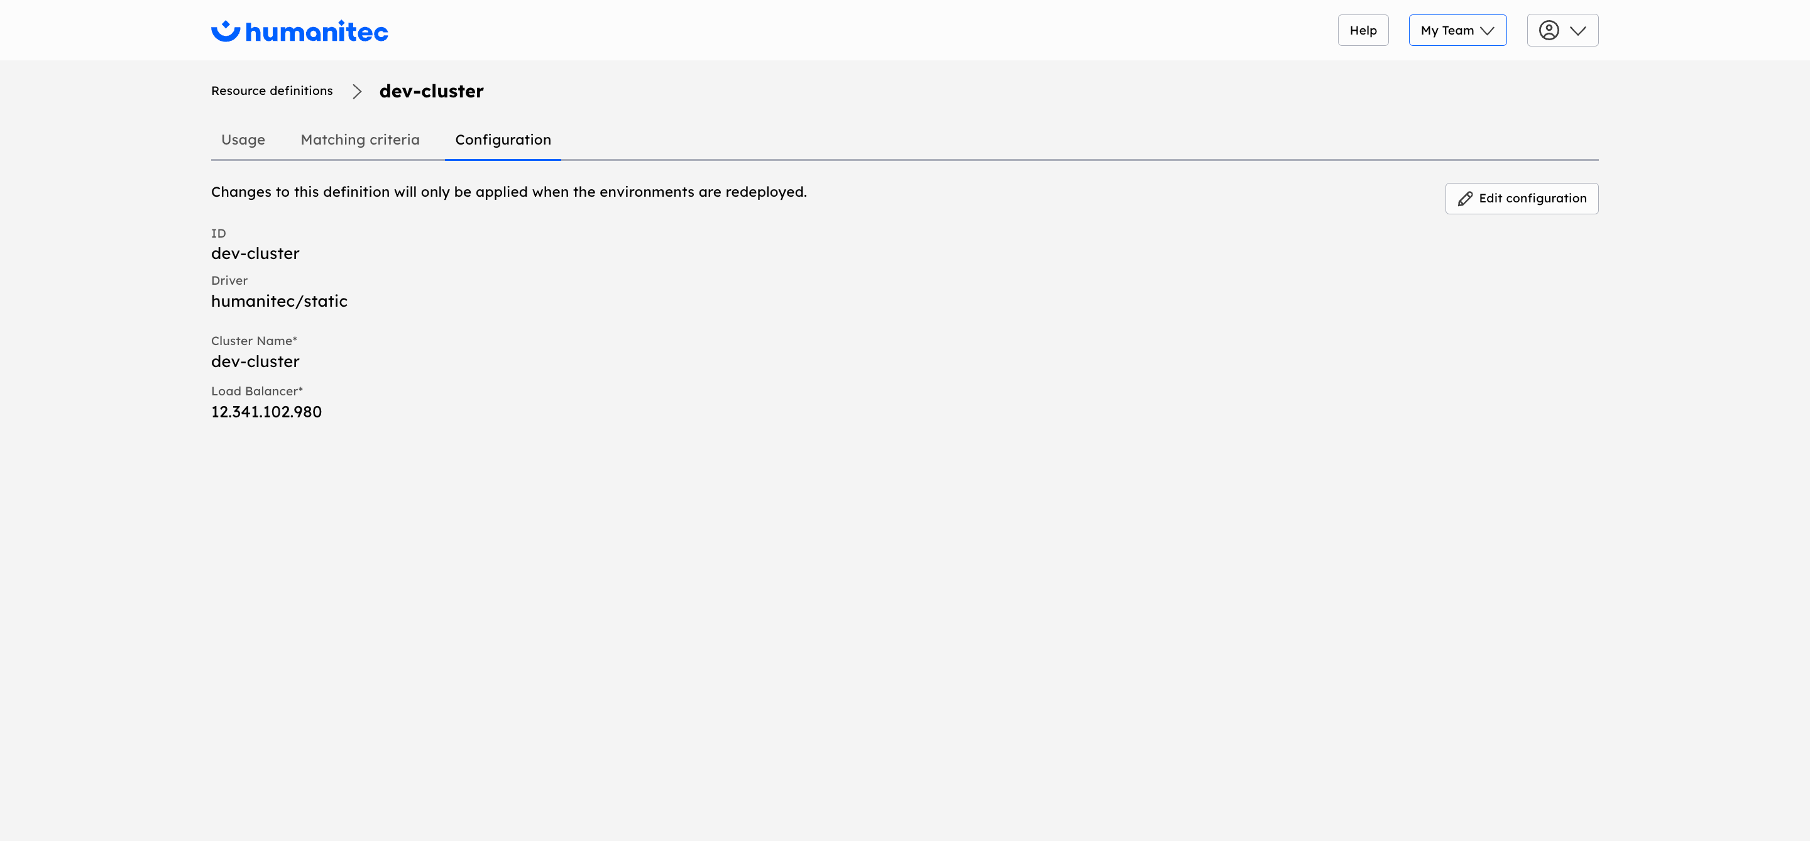
Task: Click the user profile avatar icon
Action: pos(1549,30)
